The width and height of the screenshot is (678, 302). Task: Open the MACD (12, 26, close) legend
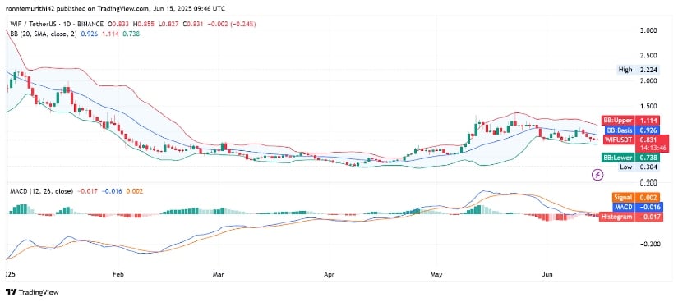pyautogui.click(x=42, y=191)
